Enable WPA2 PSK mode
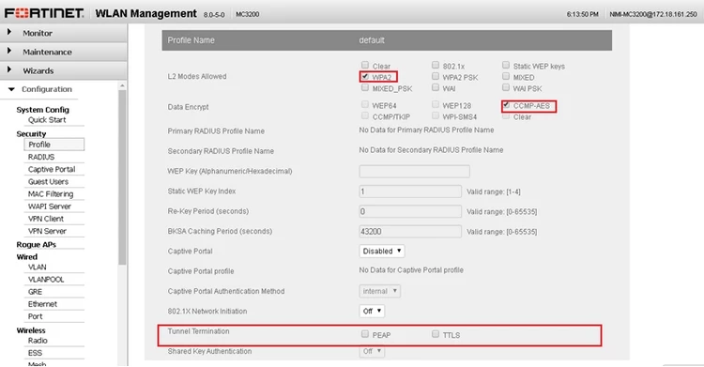The height and width of the screenshot is (367, 704). (436, 76)
